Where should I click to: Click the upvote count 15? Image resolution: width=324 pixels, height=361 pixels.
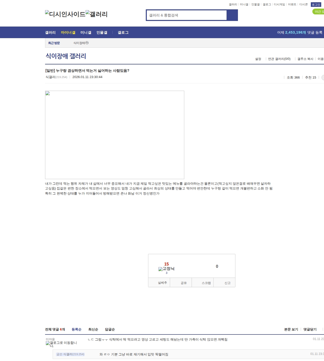tap(166, 264)
